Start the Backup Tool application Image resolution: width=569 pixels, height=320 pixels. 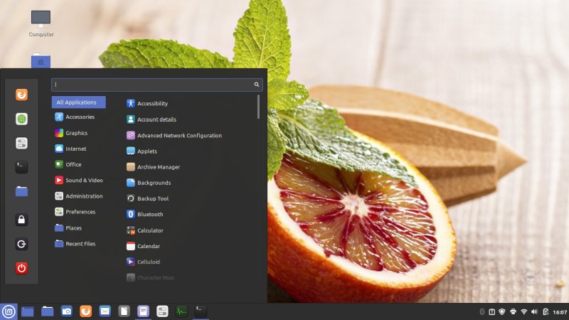click(152, 198)
